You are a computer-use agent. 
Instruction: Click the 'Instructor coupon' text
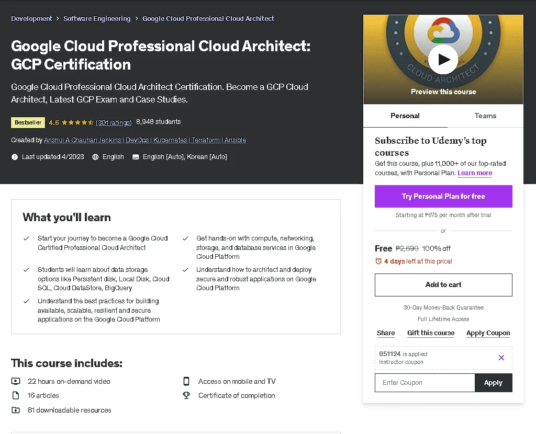(401, 362)
